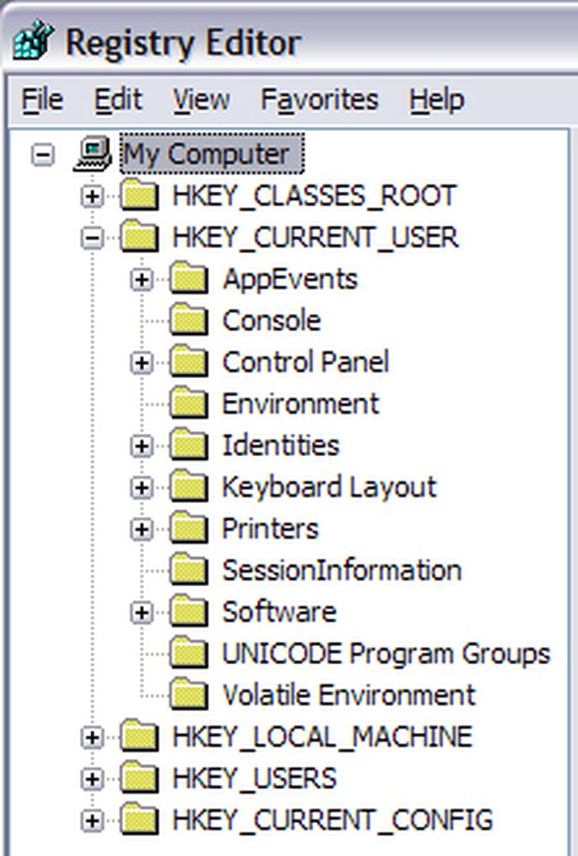Open the Favorites menu
This screenshot has width=578, height=856.
(319, 100)
